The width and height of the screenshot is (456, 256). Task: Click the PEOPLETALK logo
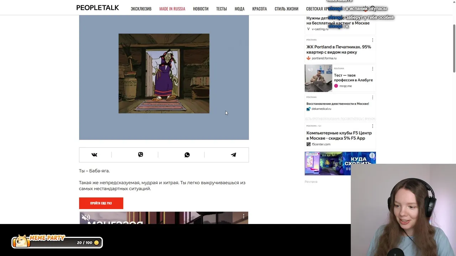[98, 8]
